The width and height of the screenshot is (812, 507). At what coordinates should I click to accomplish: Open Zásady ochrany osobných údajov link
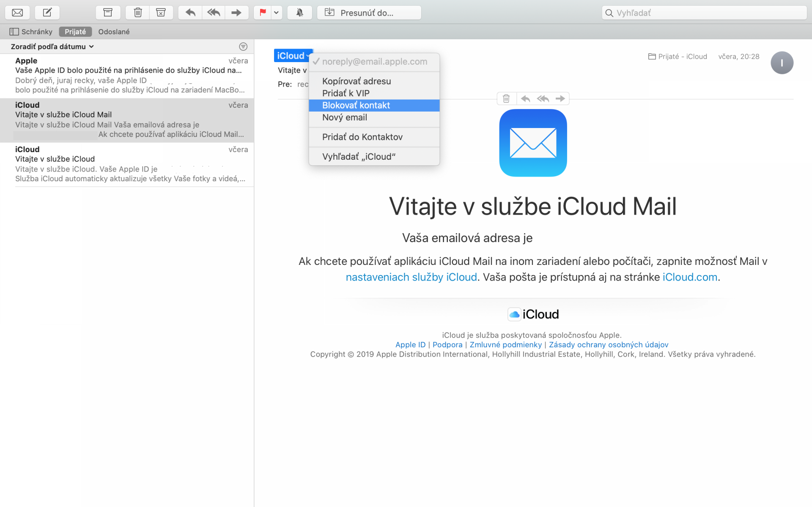pyautogui.click(x=609, y=345)
